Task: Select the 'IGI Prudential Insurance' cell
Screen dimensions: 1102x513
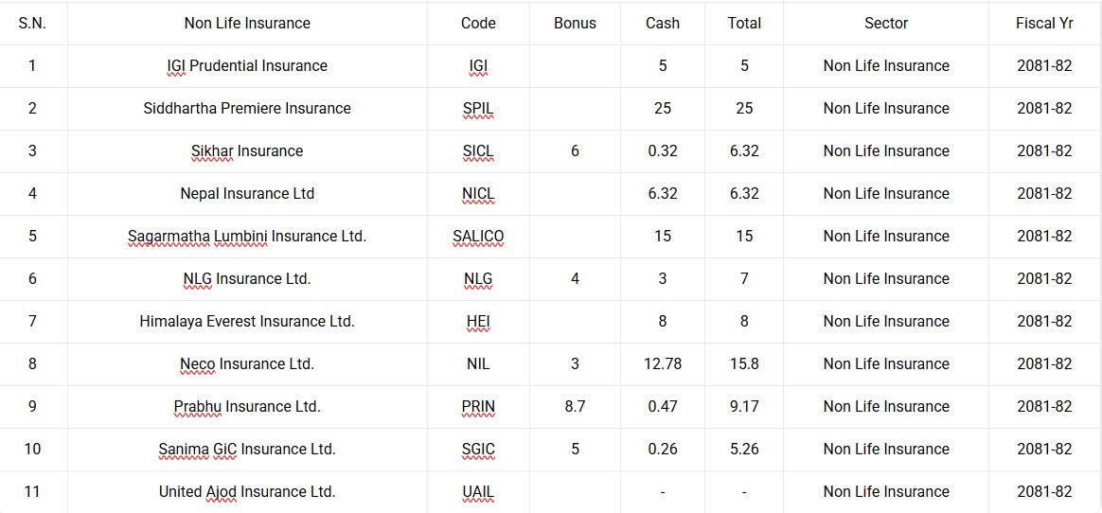Action: (x=247, y=65)
